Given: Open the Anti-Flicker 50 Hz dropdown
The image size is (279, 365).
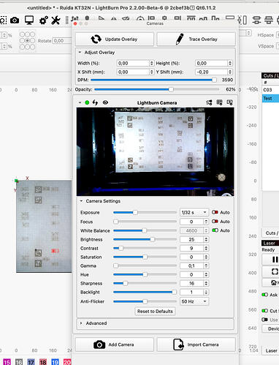Looking at the screenshot, I should (194, 301).
